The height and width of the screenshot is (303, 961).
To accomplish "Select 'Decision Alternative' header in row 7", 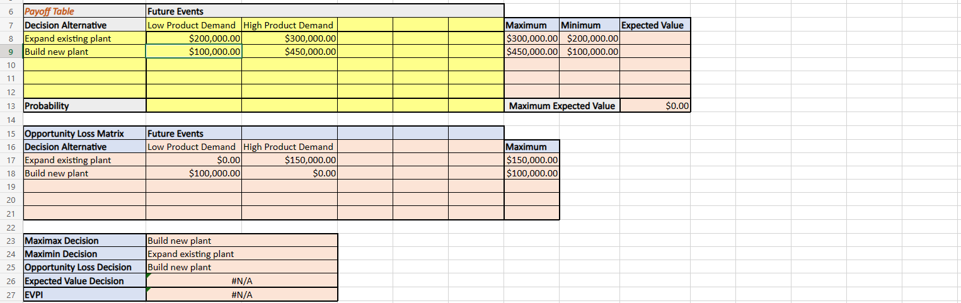I will pos(84,25).
